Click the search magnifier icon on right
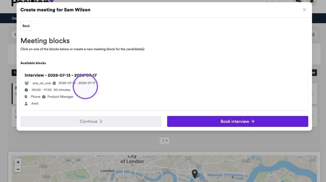The width and height of the screenshot is (326, 182). pos(313,35)
